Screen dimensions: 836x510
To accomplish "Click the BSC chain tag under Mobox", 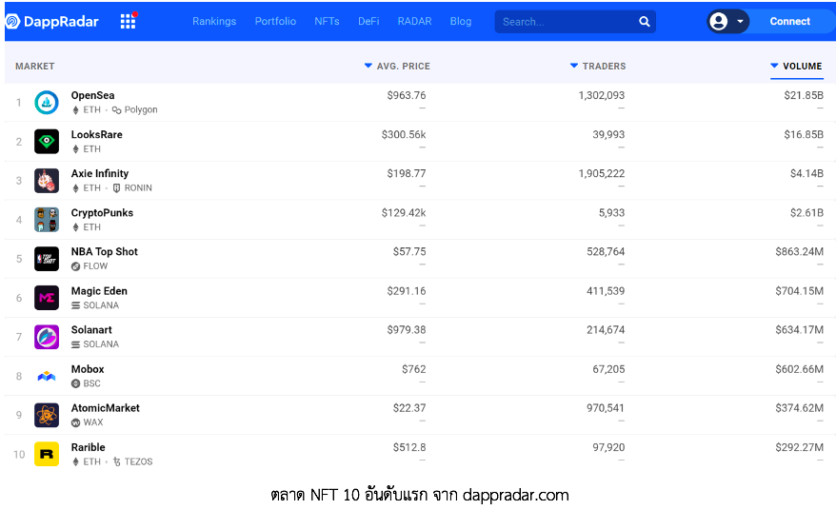I will coord(86,383).
